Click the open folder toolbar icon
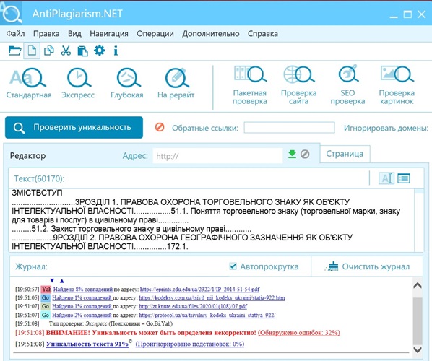The width and height of the screenshot is (432, 361). pyautogui.click(x=14, y=51)
